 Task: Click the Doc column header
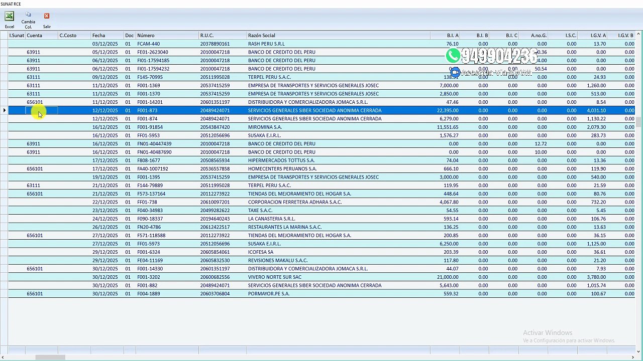(130, 36)
